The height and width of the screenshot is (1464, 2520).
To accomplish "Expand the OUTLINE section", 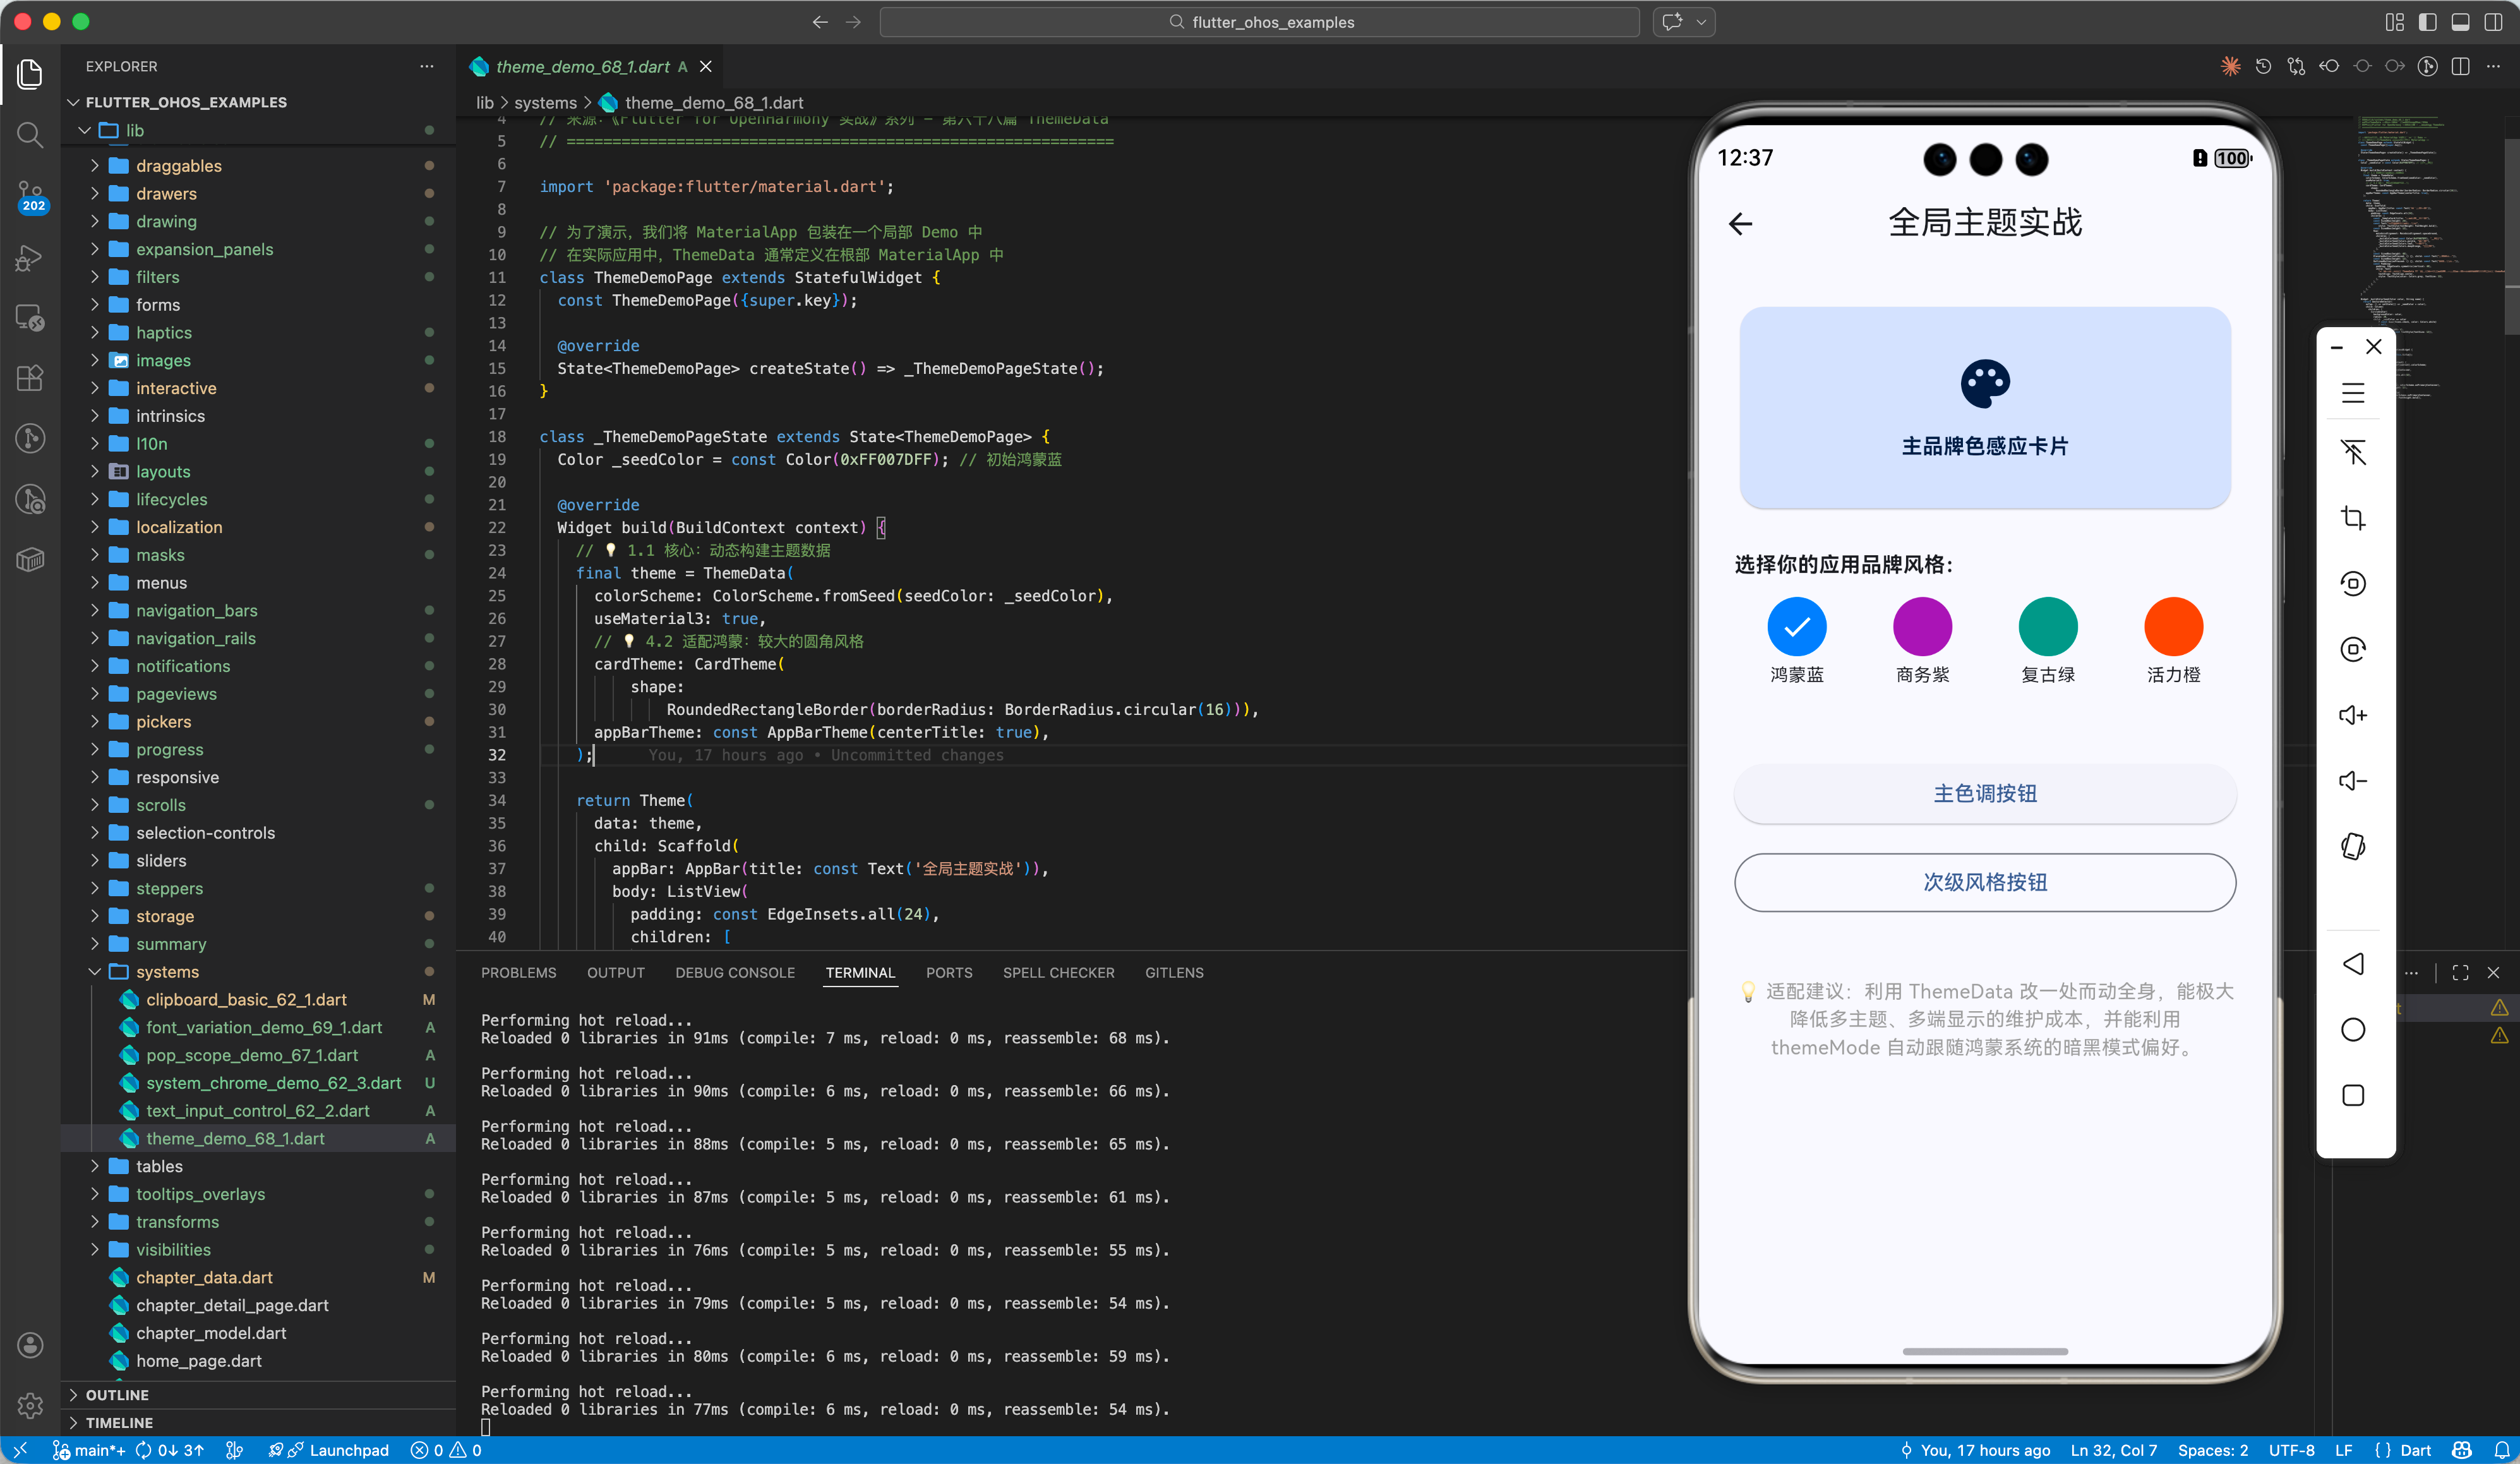I will pos(117,1394).
